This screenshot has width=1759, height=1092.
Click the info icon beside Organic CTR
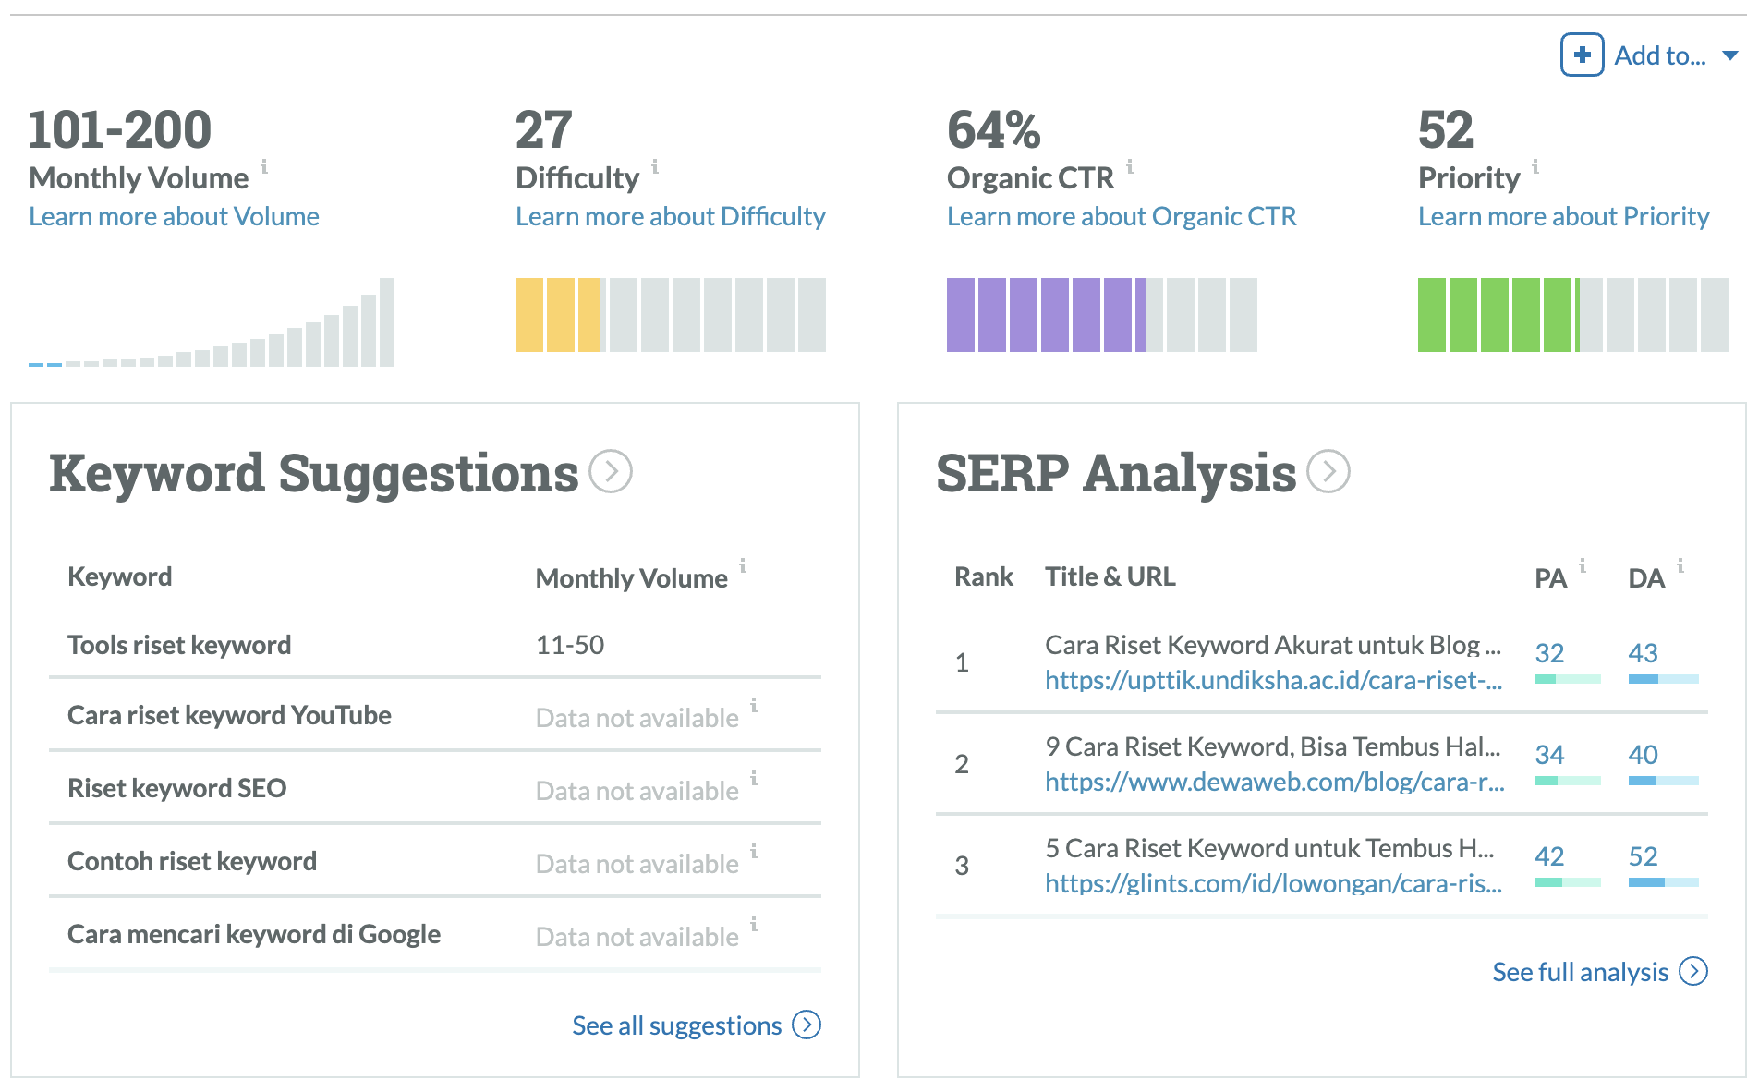pyautogui.click(x=1129, y=168)
